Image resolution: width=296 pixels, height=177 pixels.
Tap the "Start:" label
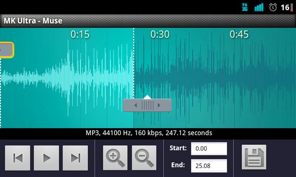coord(178,148)
